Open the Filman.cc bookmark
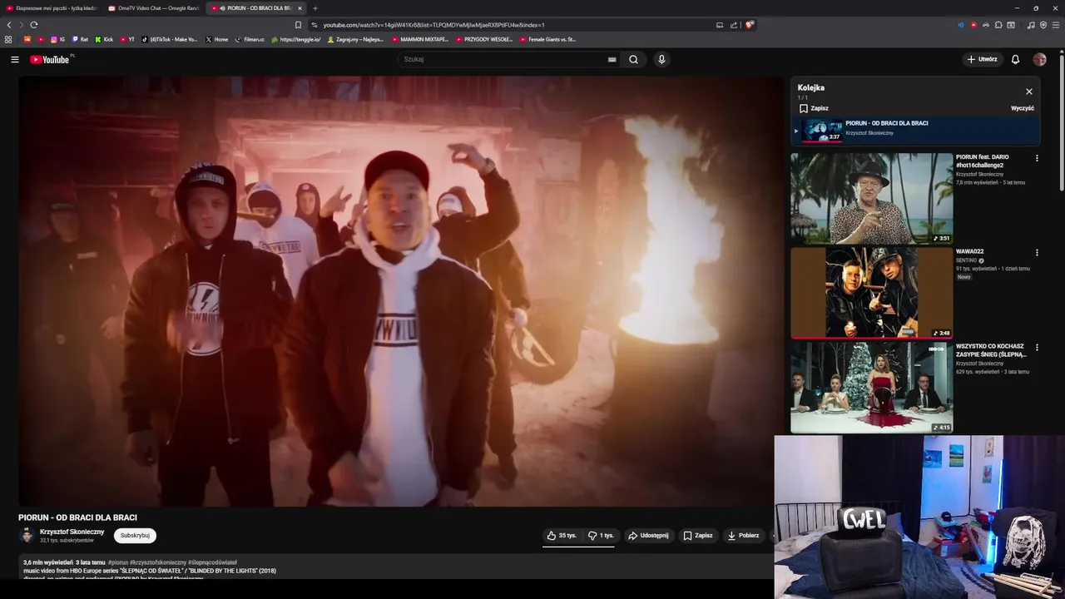This screenshot has width=1065, height=599. click(250, 39)
